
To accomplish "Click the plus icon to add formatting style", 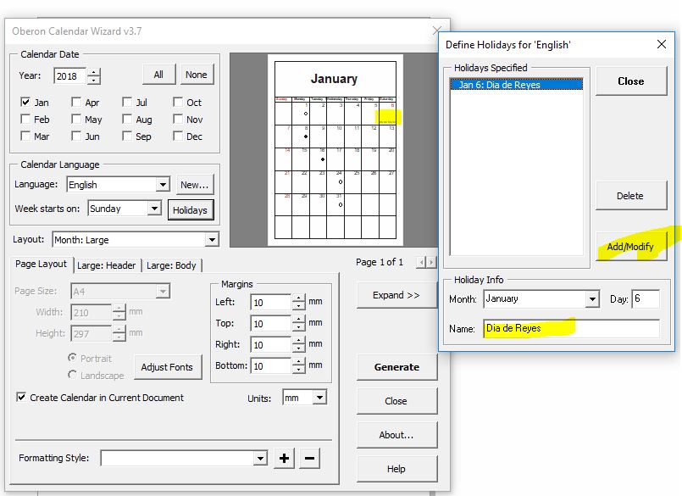I will pos(284,458).
